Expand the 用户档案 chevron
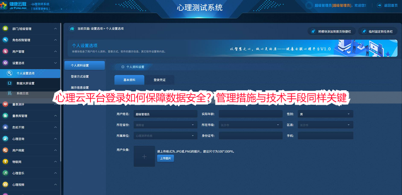This screenshot has height=195, width=402. [x=55, y=150]
